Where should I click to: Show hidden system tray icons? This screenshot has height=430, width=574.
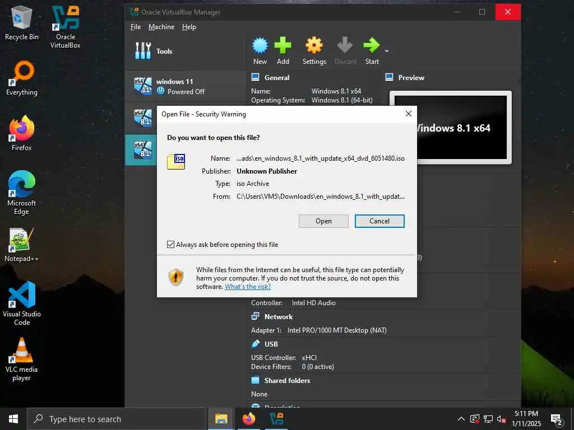pyautogui.click(x=461, y=419)
